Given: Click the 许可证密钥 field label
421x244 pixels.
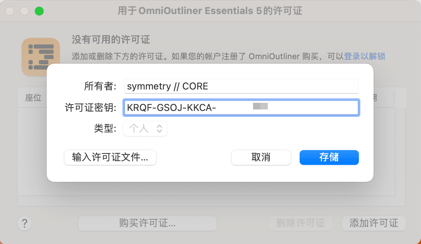Looking at the screenshot, I should (x=91, y=108).
